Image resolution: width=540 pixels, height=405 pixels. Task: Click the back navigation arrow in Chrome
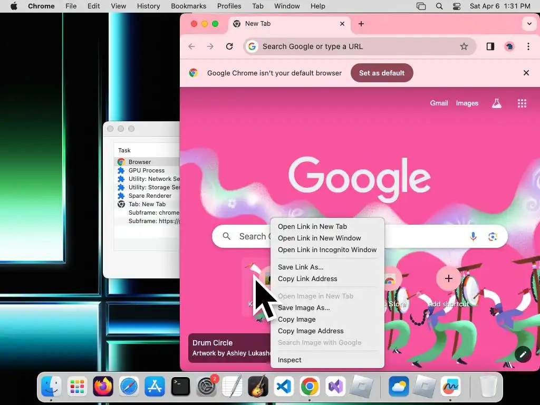point(191,46)
